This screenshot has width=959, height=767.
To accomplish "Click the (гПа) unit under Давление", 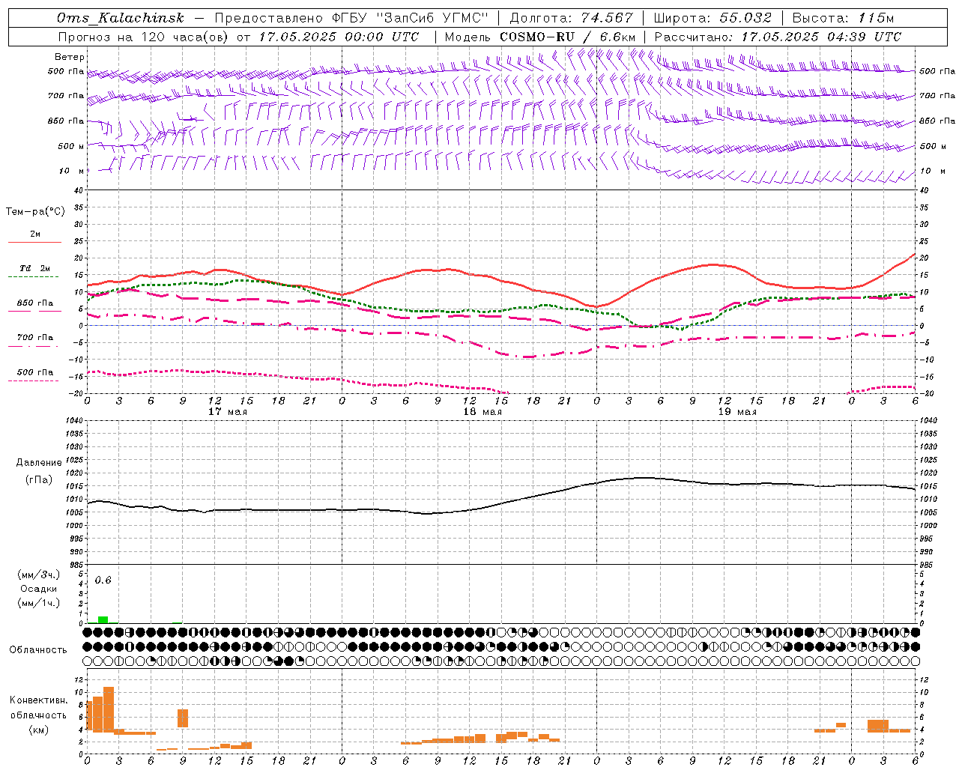I will 37,479.
